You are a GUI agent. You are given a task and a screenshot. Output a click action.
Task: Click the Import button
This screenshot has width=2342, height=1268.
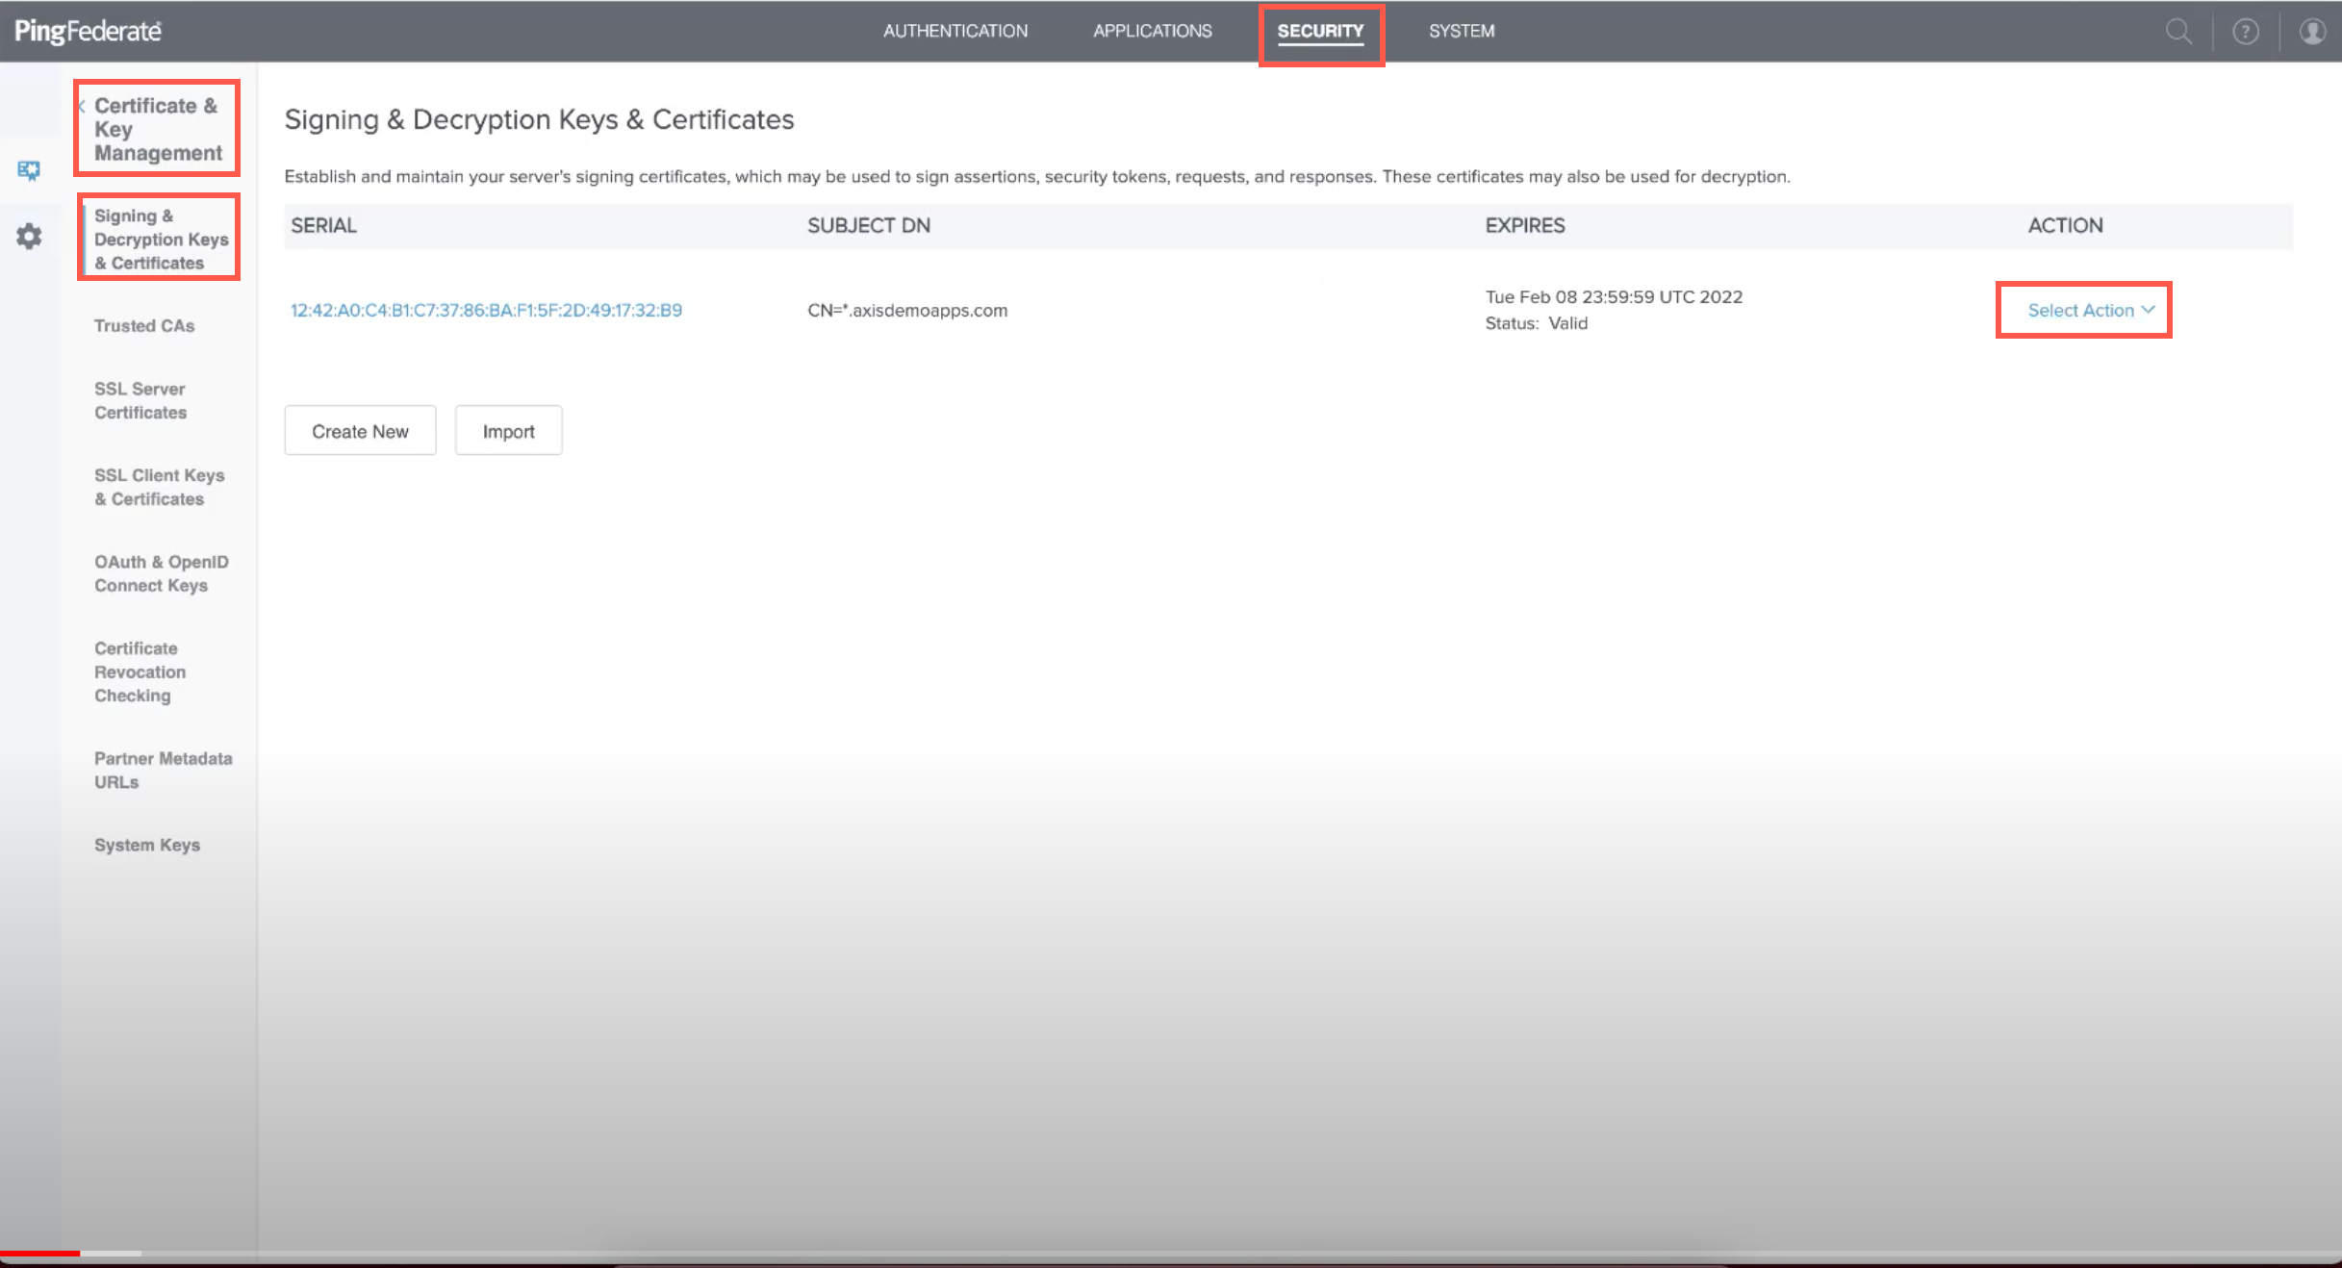(508, 431)
